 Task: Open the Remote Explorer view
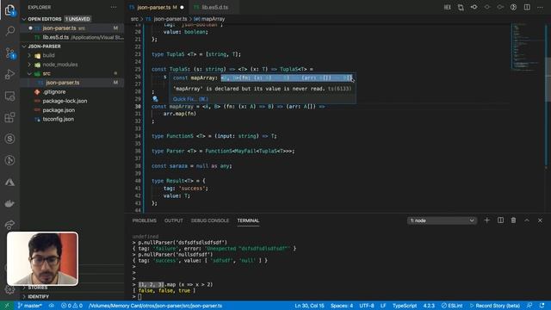click(x=9, y=96)
